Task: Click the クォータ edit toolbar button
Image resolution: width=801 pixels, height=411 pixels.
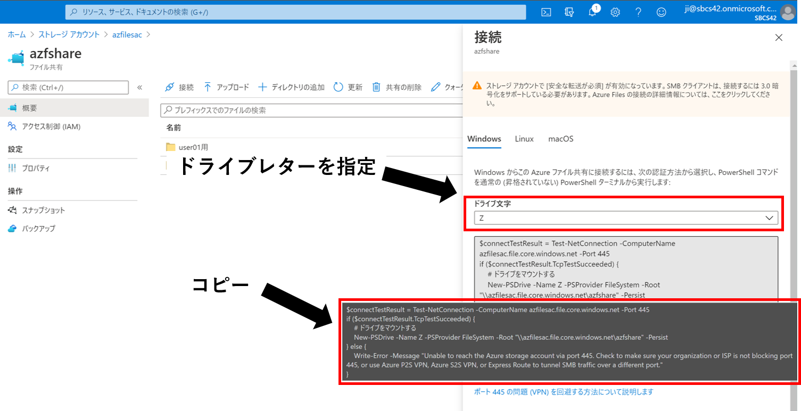Action: [447, 87]
